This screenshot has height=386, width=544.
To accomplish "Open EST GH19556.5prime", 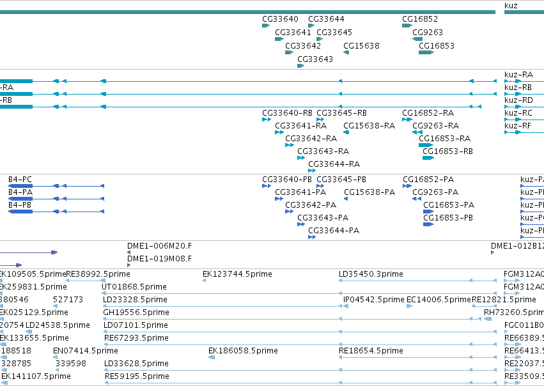I will (136, 313).
